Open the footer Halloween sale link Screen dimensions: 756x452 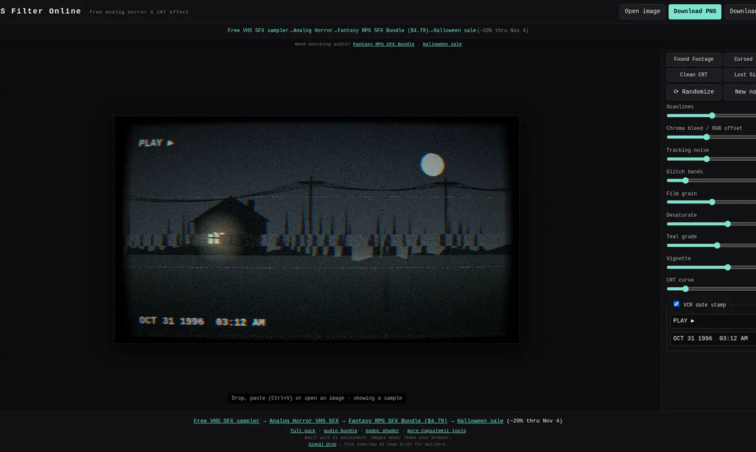[x=480, y=421]
